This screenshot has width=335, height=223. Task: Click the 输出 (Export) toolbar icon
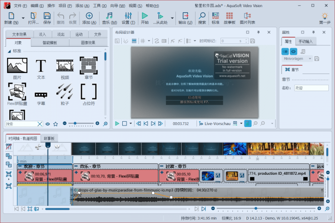point(185,16)
